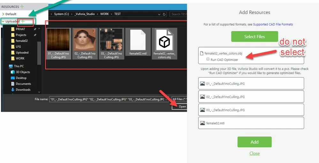The image size is (319, 163).
Task: Collapse the Uploaded resources folder
Action: 3,21
